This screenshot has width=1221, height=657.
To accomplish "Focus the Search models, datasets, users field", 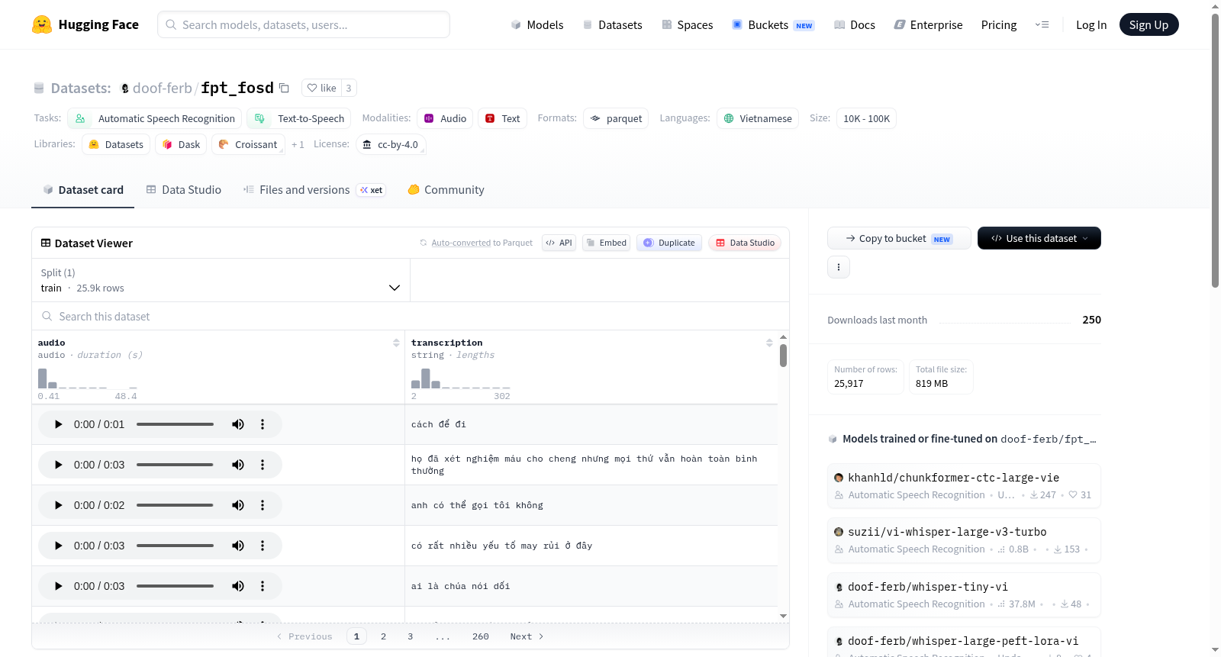I will [x=304, y=24].
